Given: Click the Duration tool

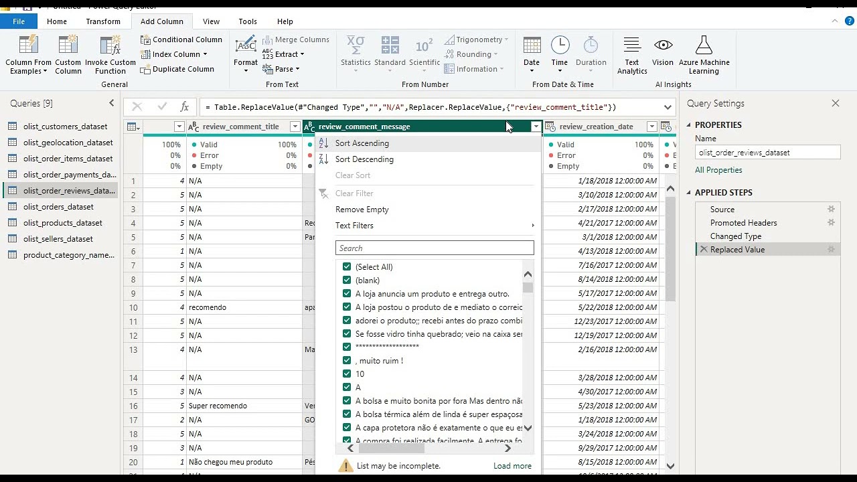Looking at the screenshot, I should (591, 55).
